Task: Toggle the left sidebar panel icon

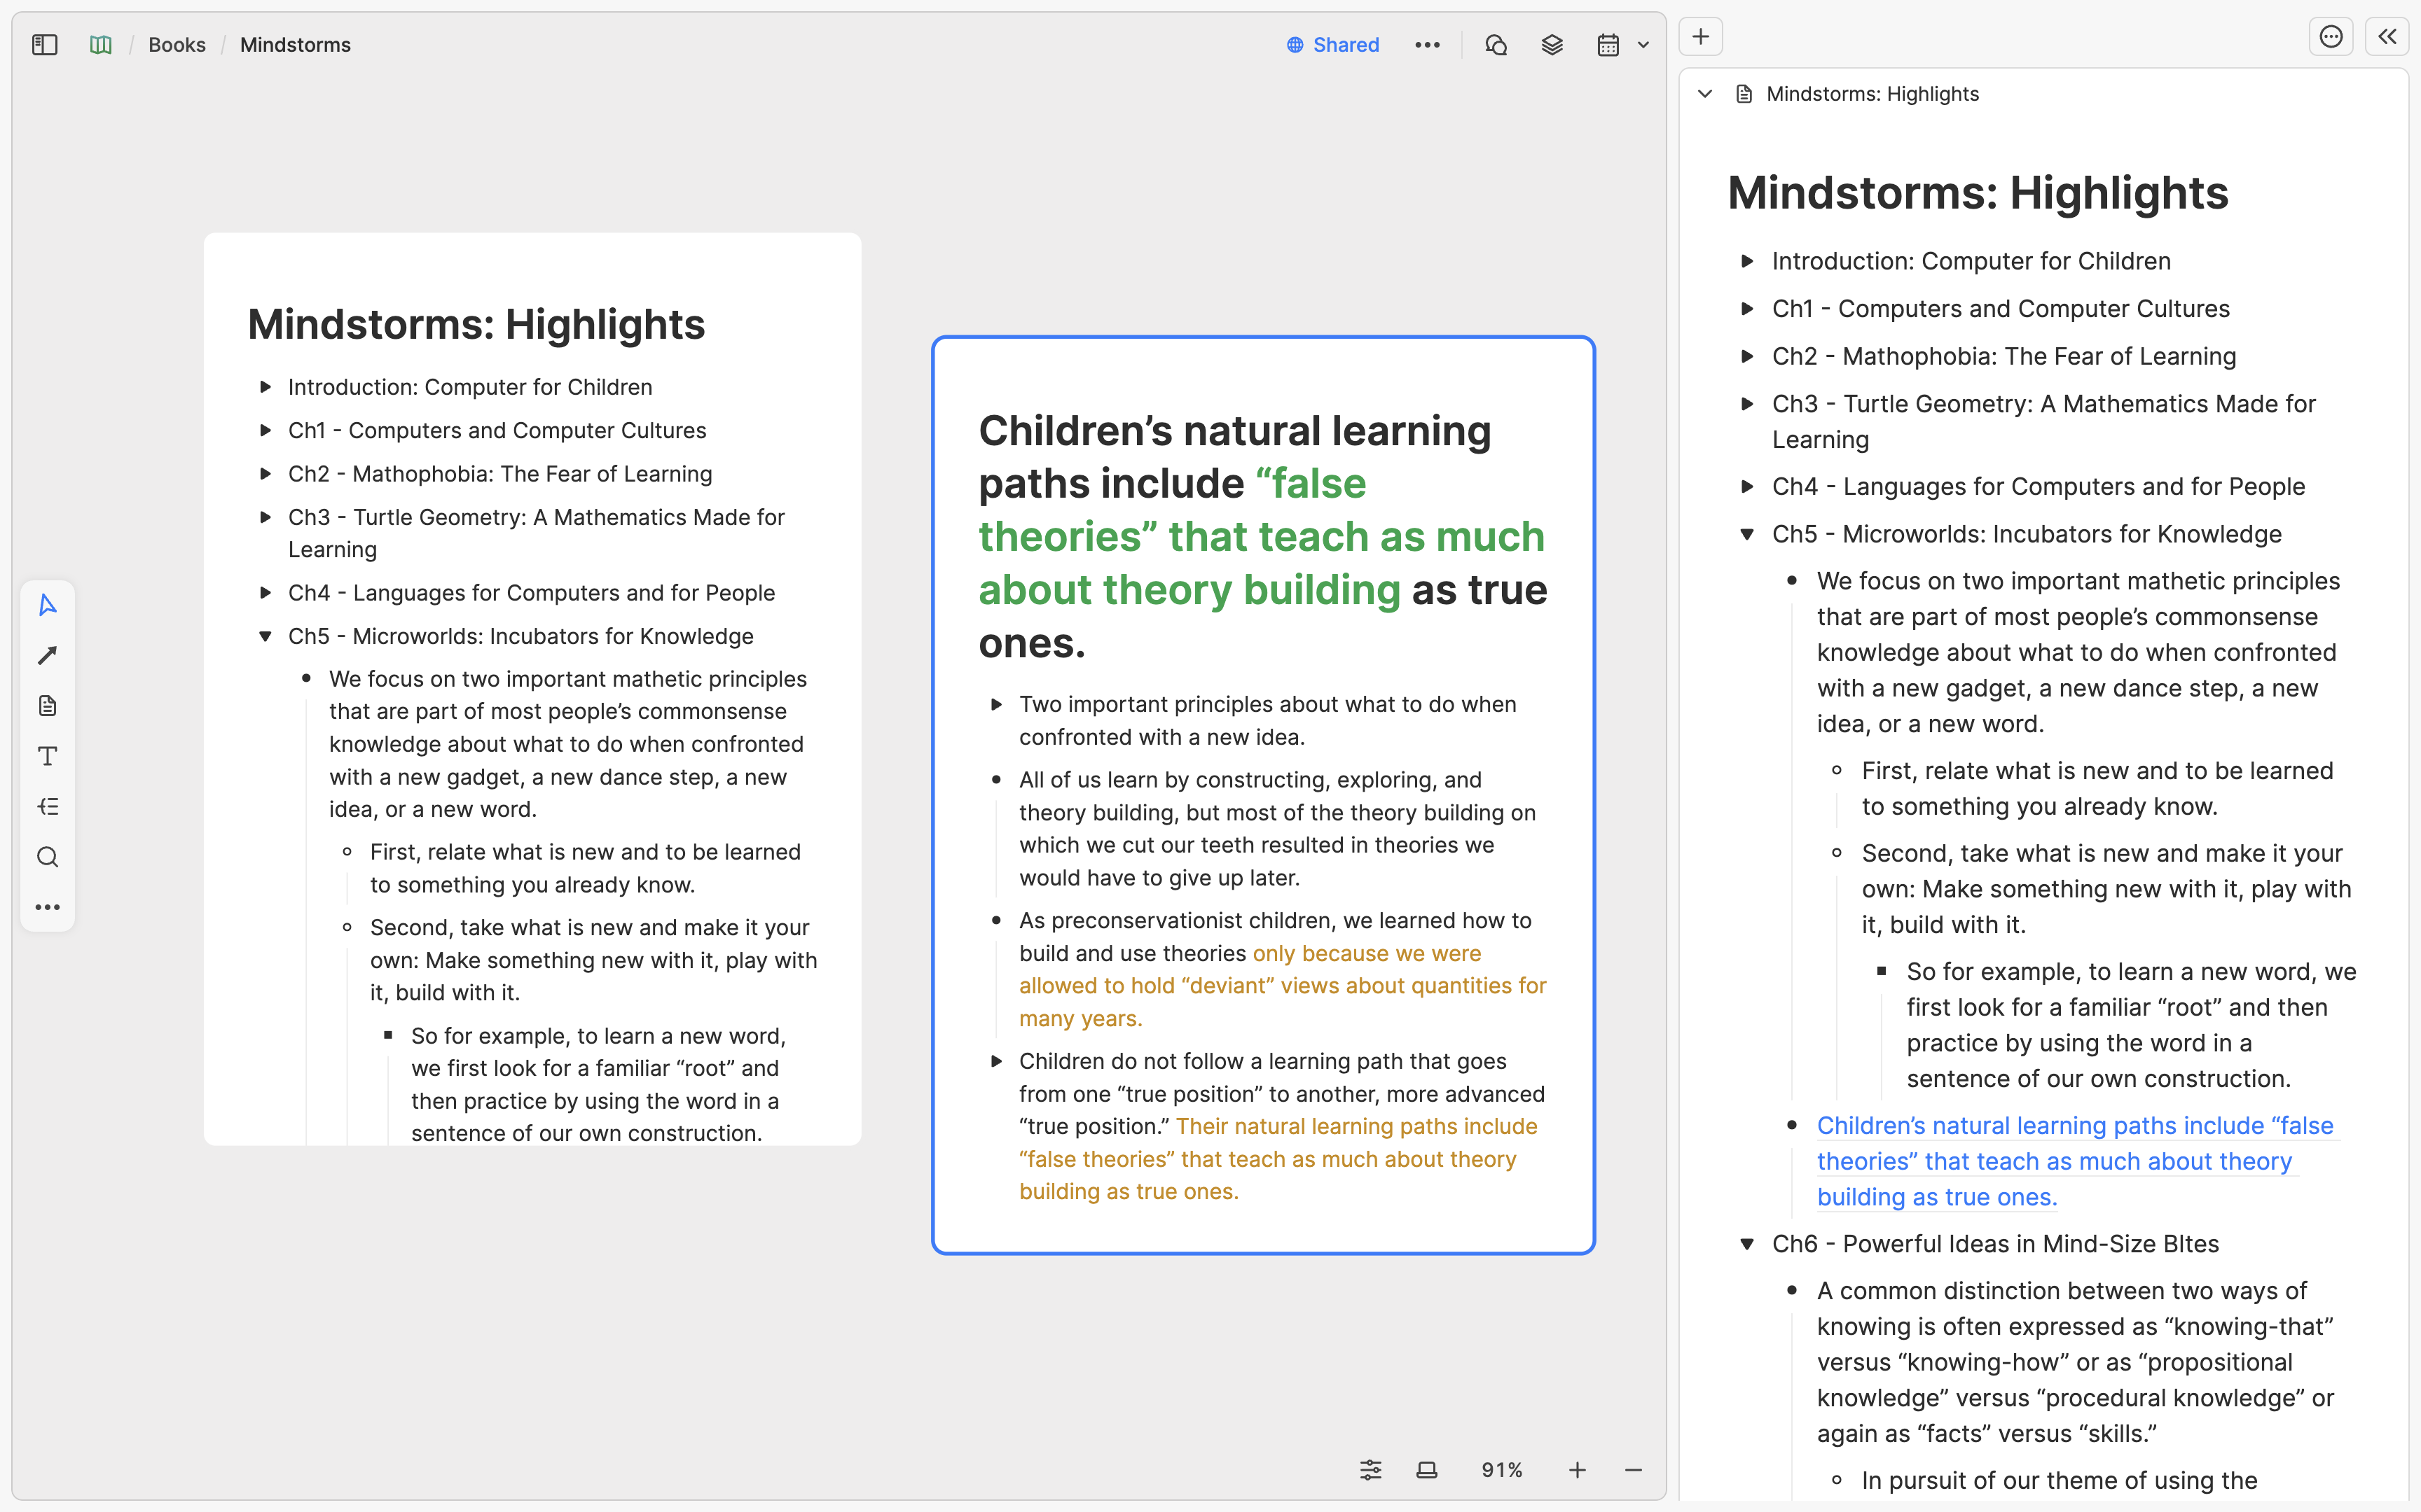Action: click(x=45, y=45)
